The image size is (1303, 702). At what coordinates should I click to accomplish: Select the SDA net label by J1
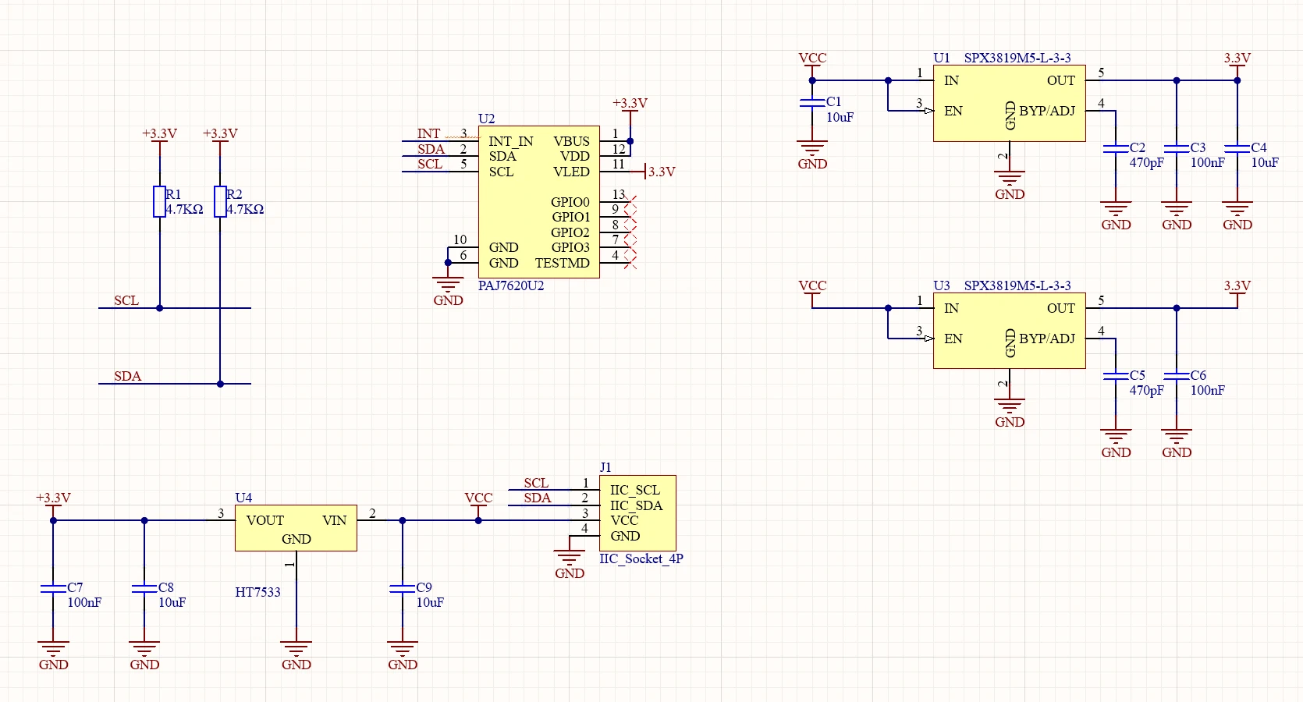537,498
